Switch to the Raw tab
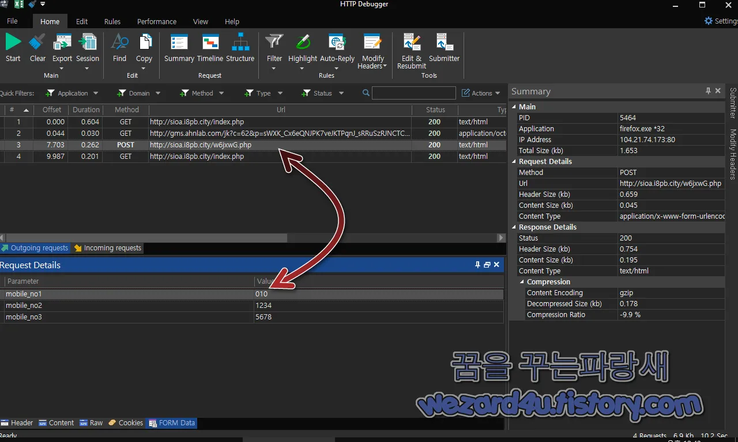Image resolution: width=738 pixels, height=442 pixels. (x=91, y=423)
